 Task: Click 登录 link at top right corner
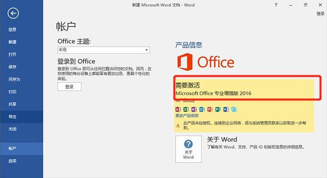coord(321,14)
